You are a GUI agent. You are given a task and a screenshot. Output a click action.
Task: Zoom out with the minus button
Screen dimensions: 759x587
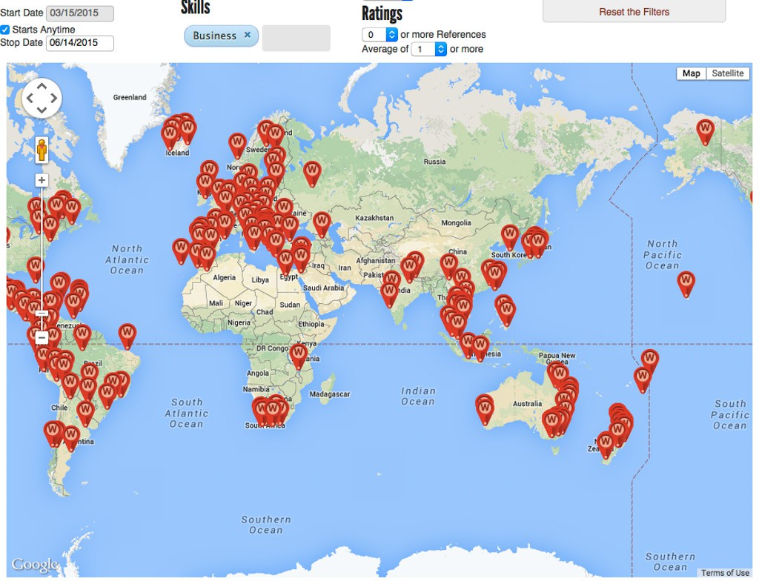[42, 337]
